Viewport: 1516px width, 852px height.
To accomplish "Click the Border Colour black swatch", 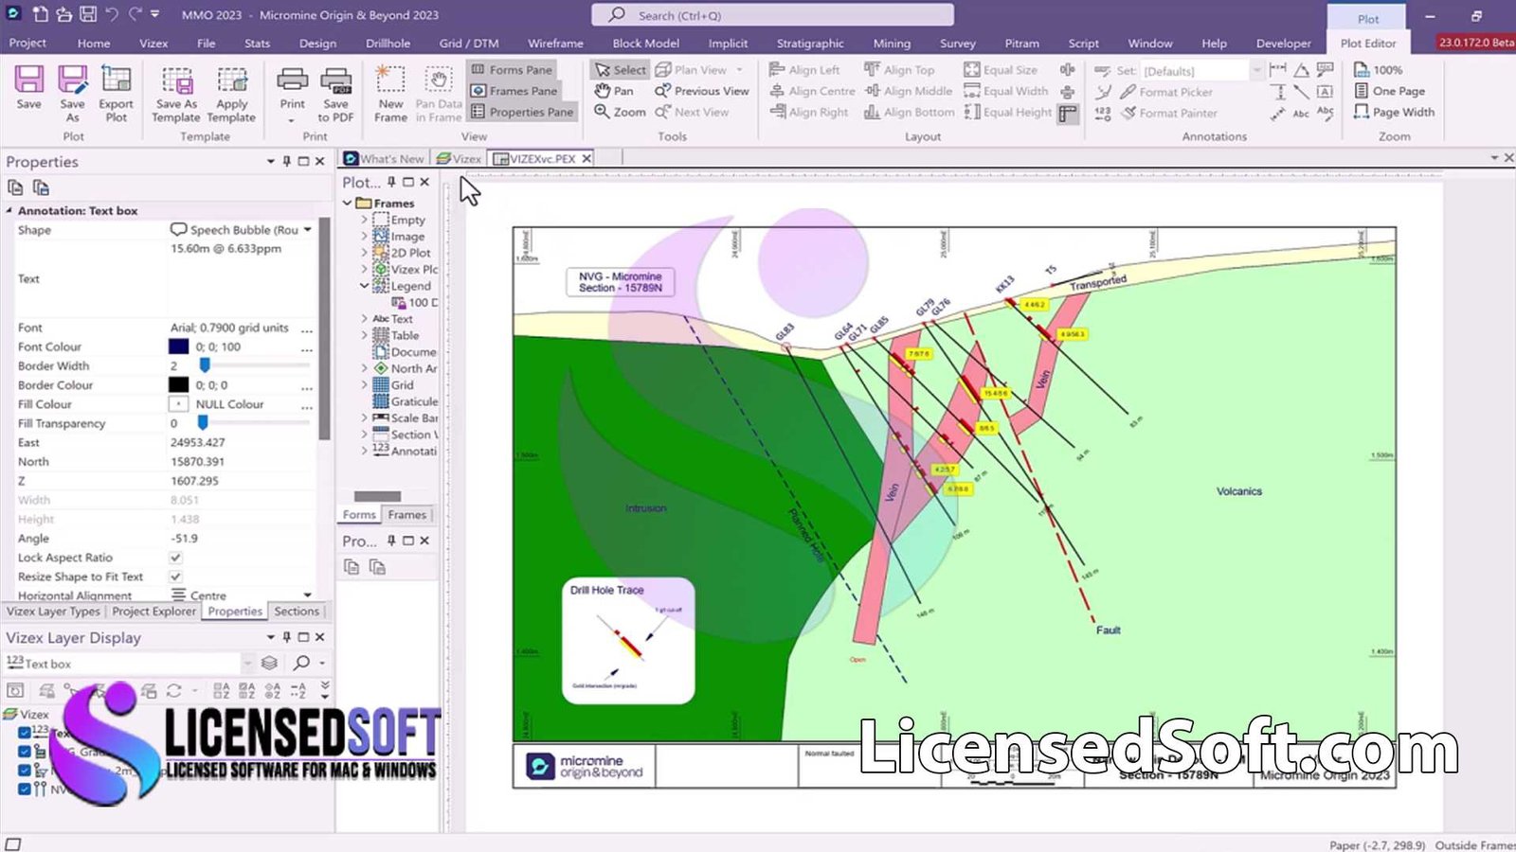I will (x=178, y=384).
